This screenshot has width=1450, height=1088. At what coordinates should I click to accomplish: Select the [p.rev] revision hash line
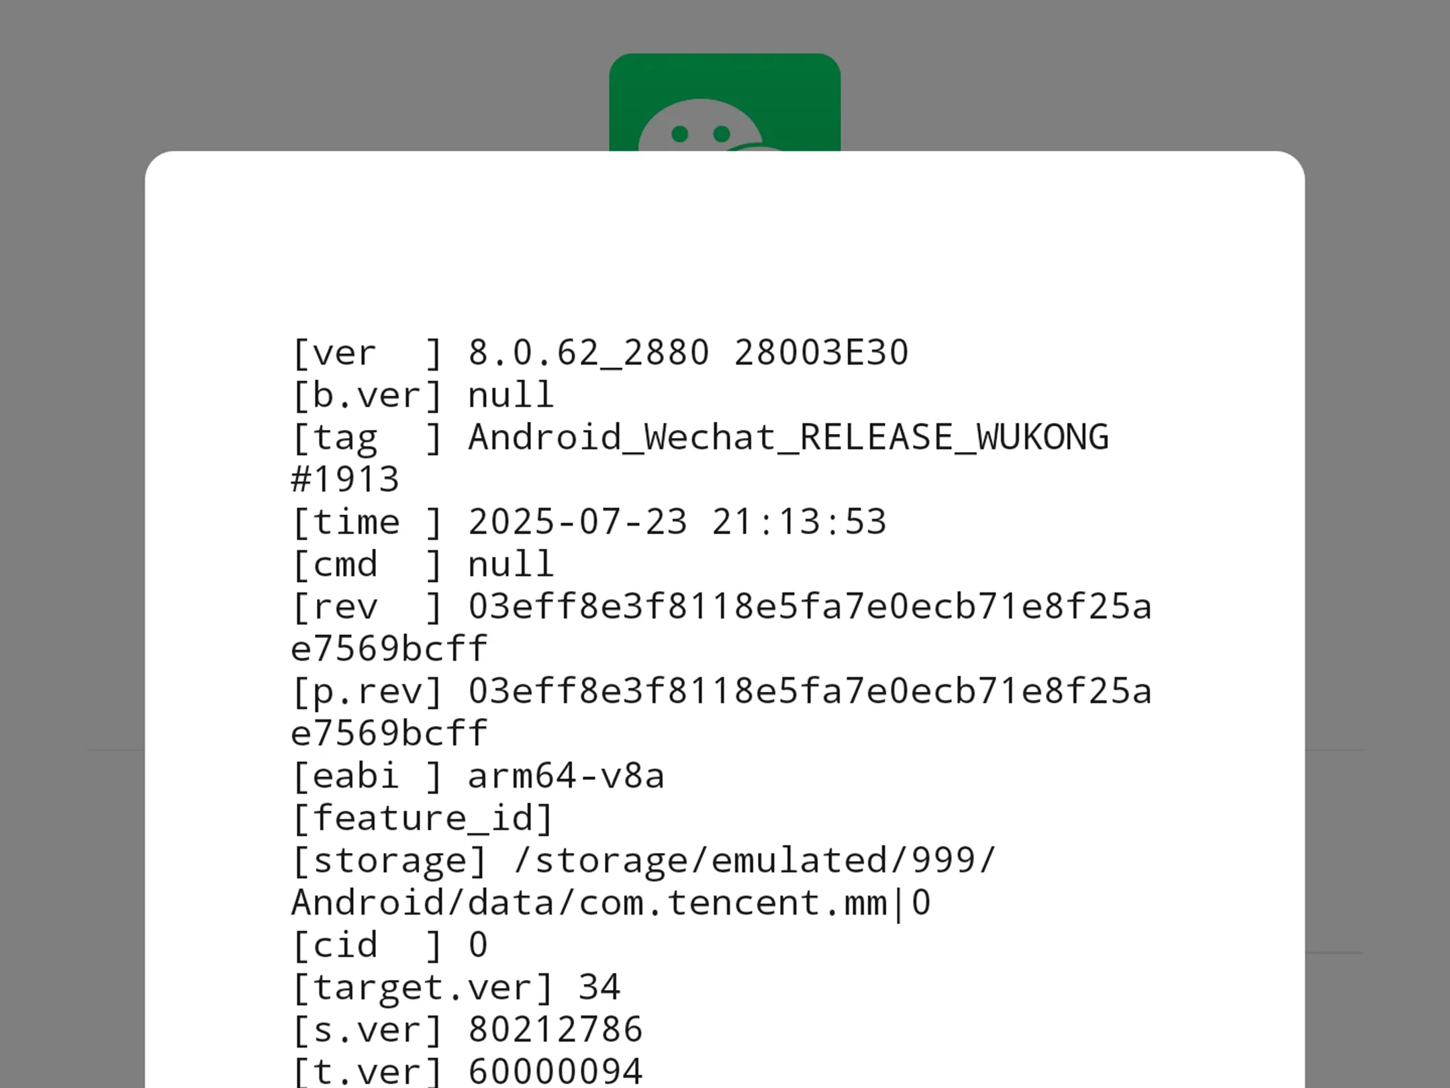point(722,713)
